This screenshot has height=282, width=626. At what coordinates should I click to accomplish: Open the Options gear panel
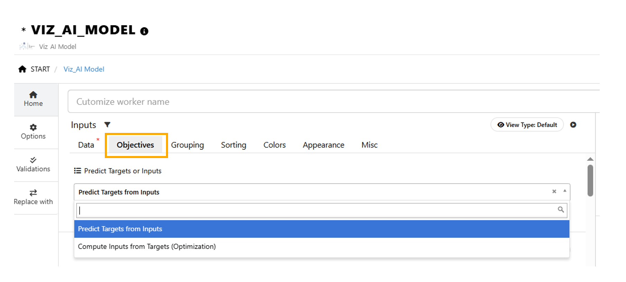click(x=33, y=132)
